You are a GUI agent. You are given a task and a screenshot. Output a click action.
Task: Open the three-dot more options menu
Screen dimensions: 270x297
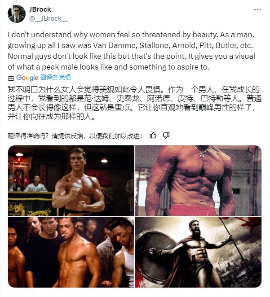click(257, 9)
